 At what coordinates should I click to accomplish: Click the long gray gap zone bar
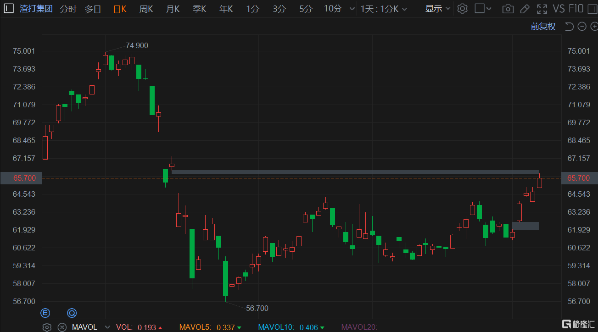click(x=355, y=172)
